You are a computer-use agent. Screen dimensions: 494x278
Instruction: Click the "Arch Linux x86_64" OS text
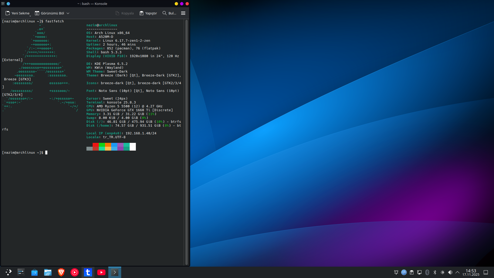(x=112, y=33)
